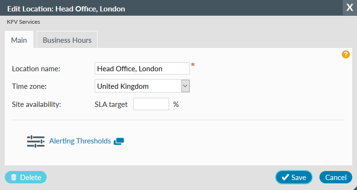
Task: Switch to the Business Hours tab
Action: pos(67,40)
